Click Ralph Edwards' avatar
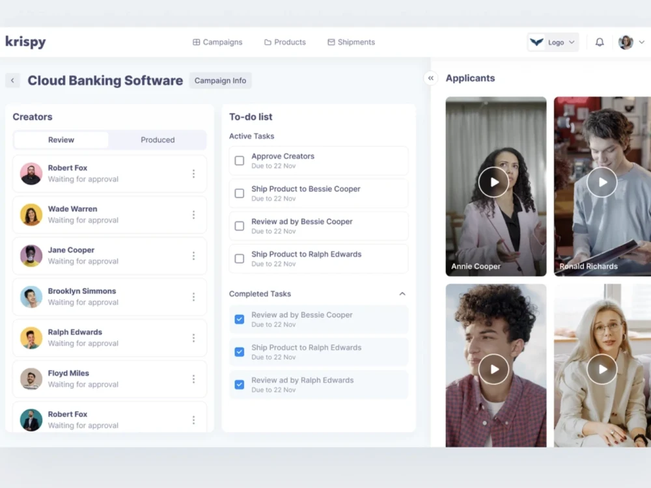 pyautogui.click(x=31, y=338)
